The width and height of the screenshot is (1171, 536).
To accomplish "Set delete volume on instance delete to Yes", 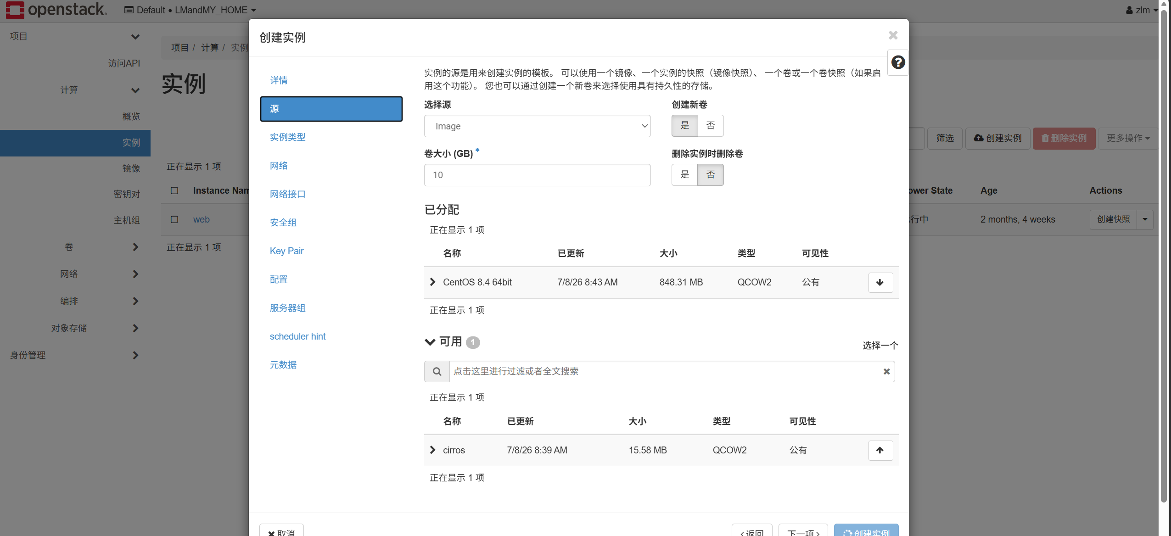I will tap(684, 175).
